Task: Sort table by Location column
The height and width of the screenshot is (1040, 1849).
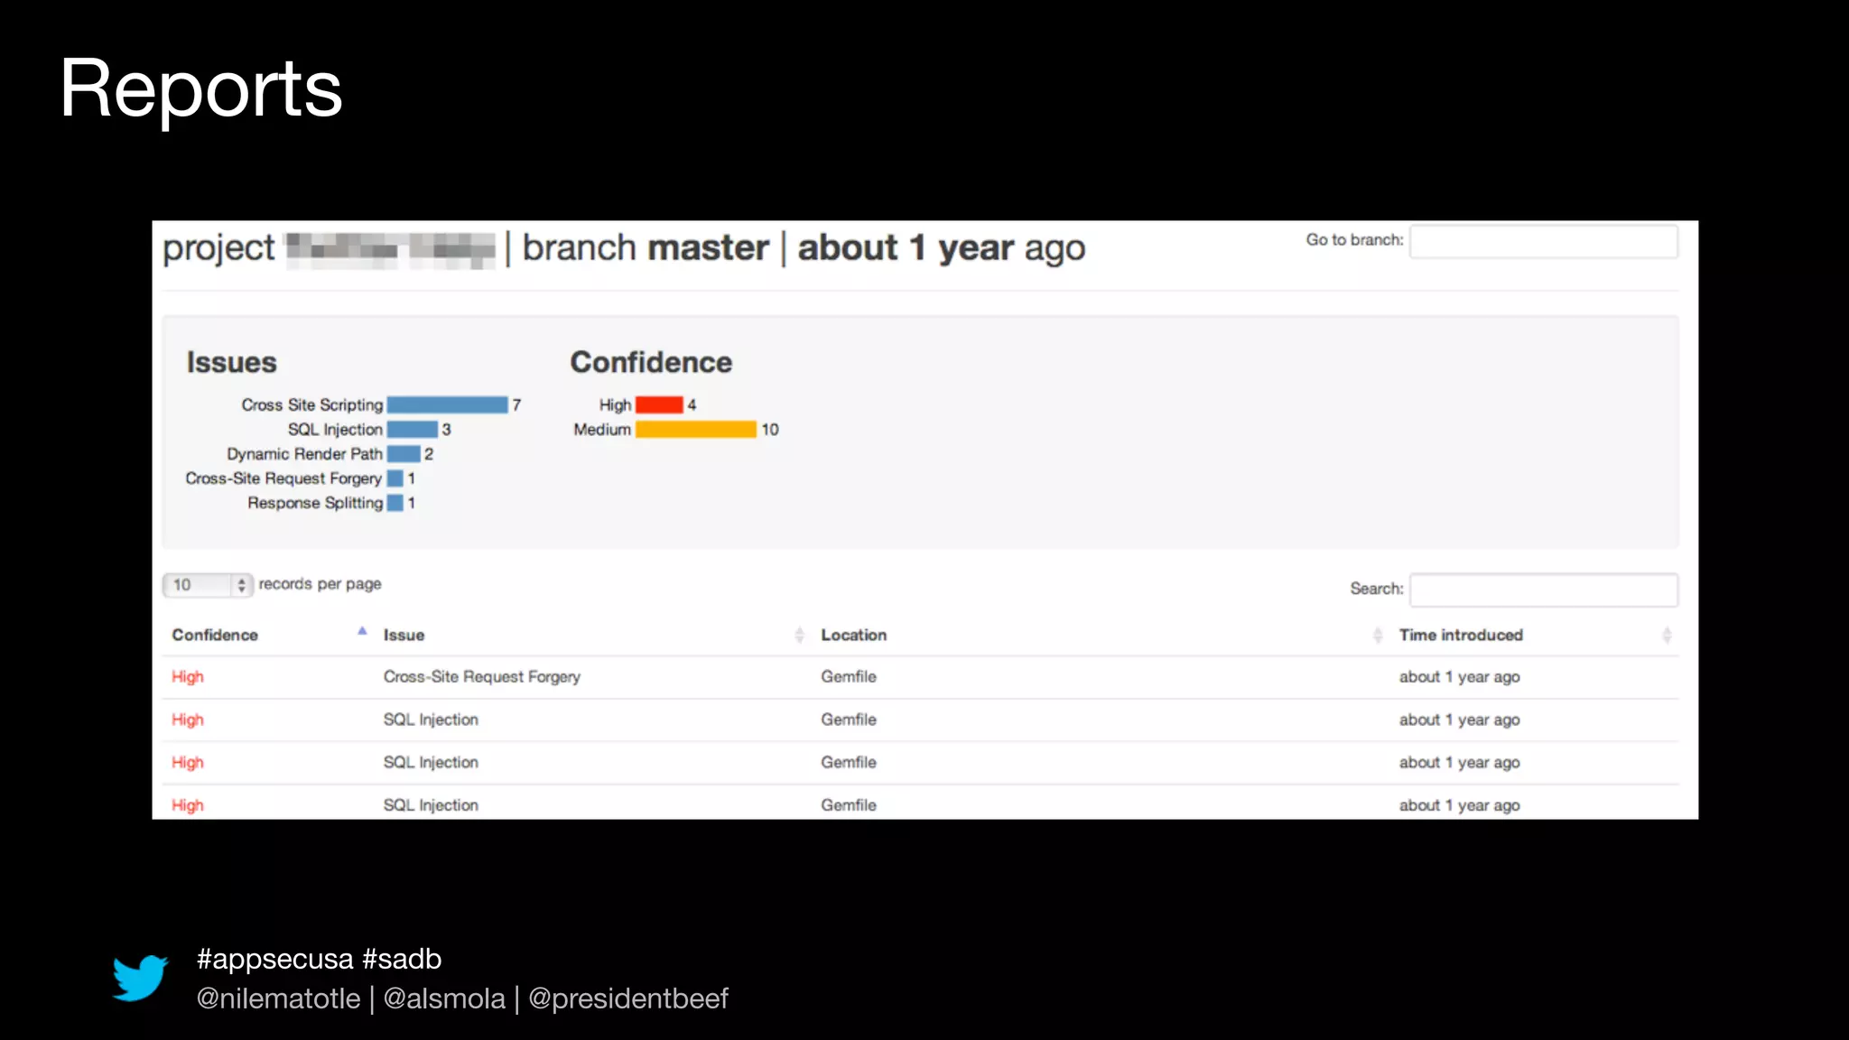Action: pos(1101,635)
